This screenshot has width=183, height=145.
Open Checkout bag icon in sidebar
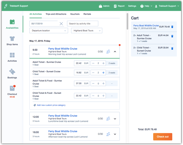coord(12,88)
